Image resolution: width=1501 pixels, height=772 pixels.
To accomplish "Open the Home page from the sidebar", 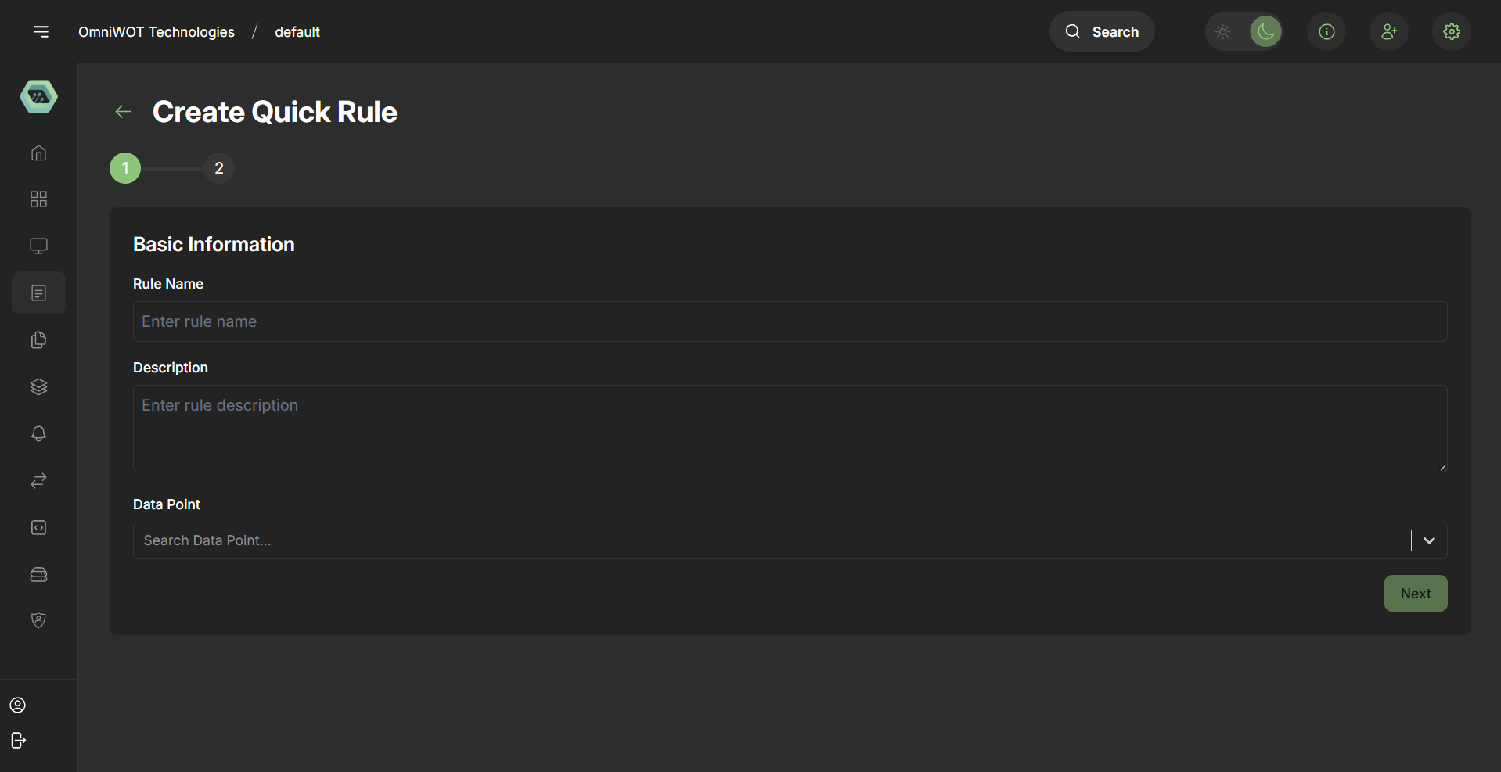I will pos(38,153).
